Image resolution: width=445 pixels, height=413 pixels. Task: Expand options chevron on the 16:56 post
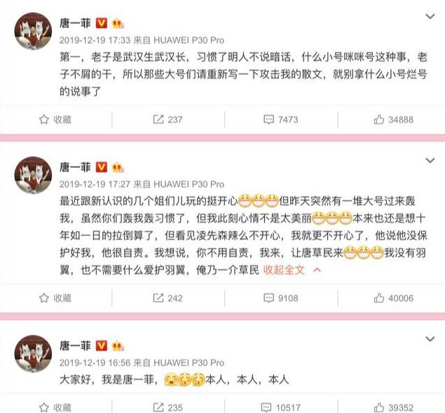[430, 339]
